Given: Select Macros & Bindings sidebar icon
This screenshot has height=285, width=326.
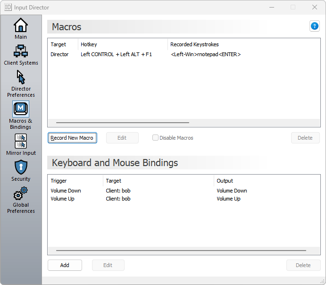Looking at the screenshot, I should pos(21,109).
